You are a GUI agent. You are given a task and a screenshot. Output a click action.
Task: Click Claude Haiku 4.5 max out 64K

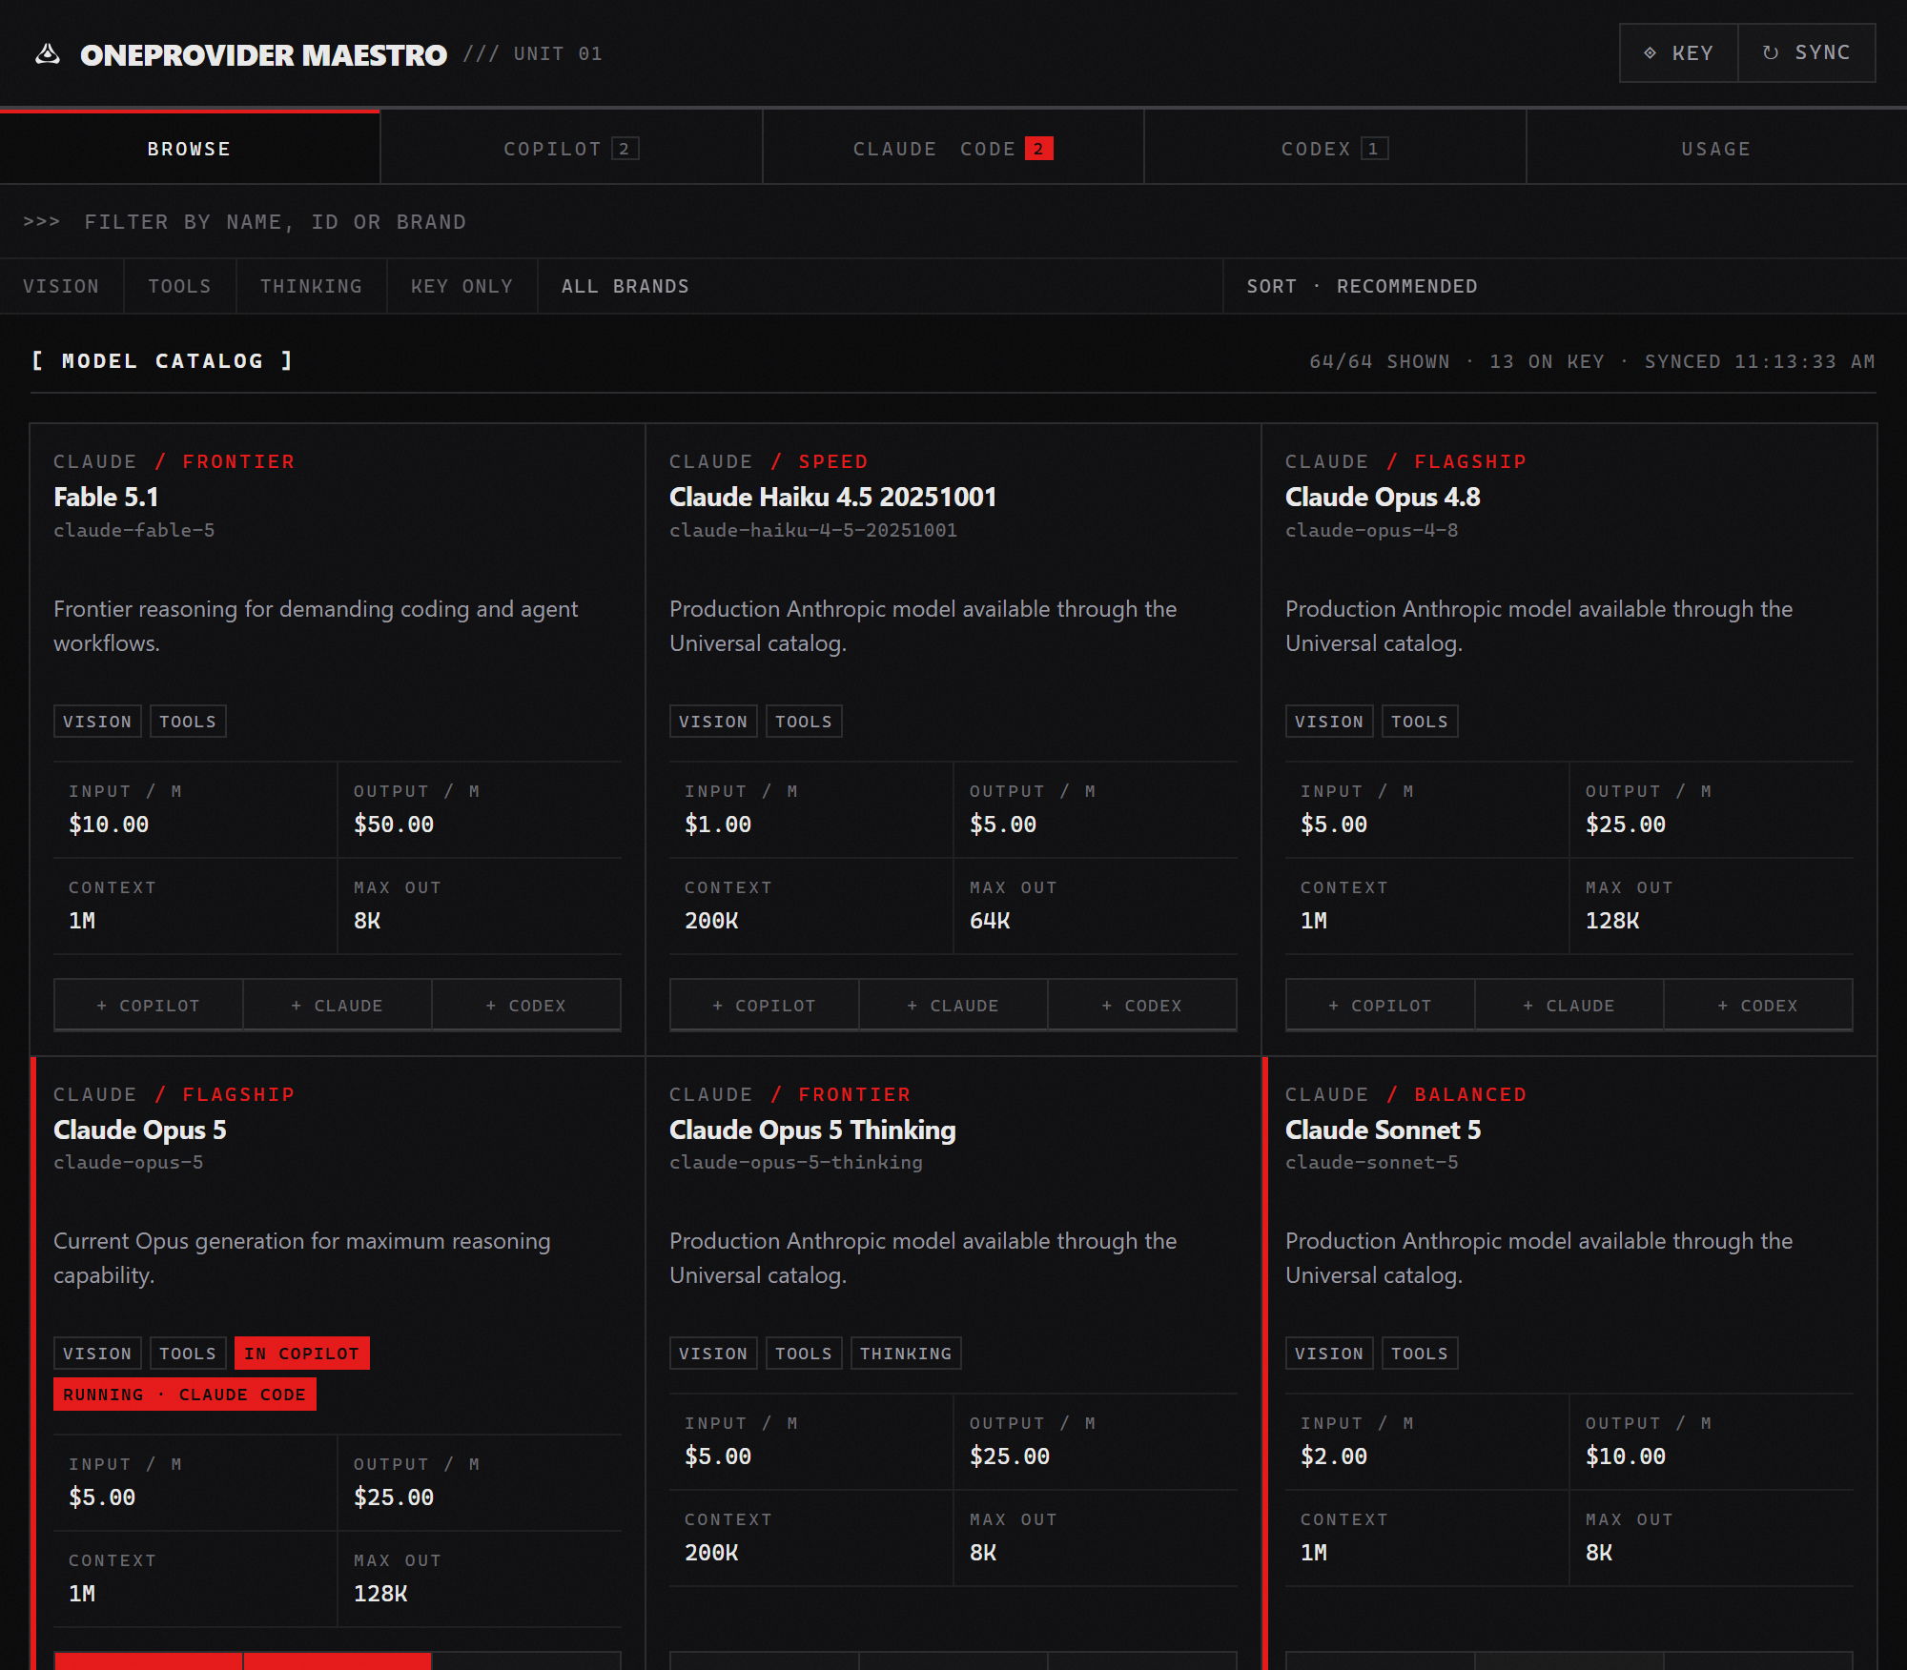[990, 921]
